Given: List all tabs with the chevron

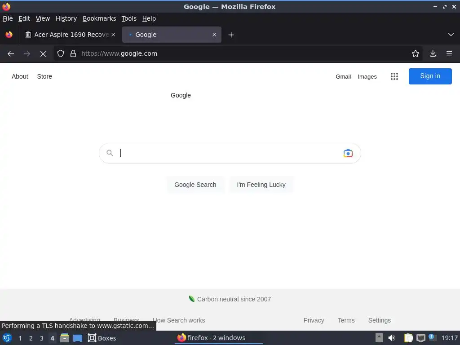Looking at the screenshot, I should (x=451, y=35).
